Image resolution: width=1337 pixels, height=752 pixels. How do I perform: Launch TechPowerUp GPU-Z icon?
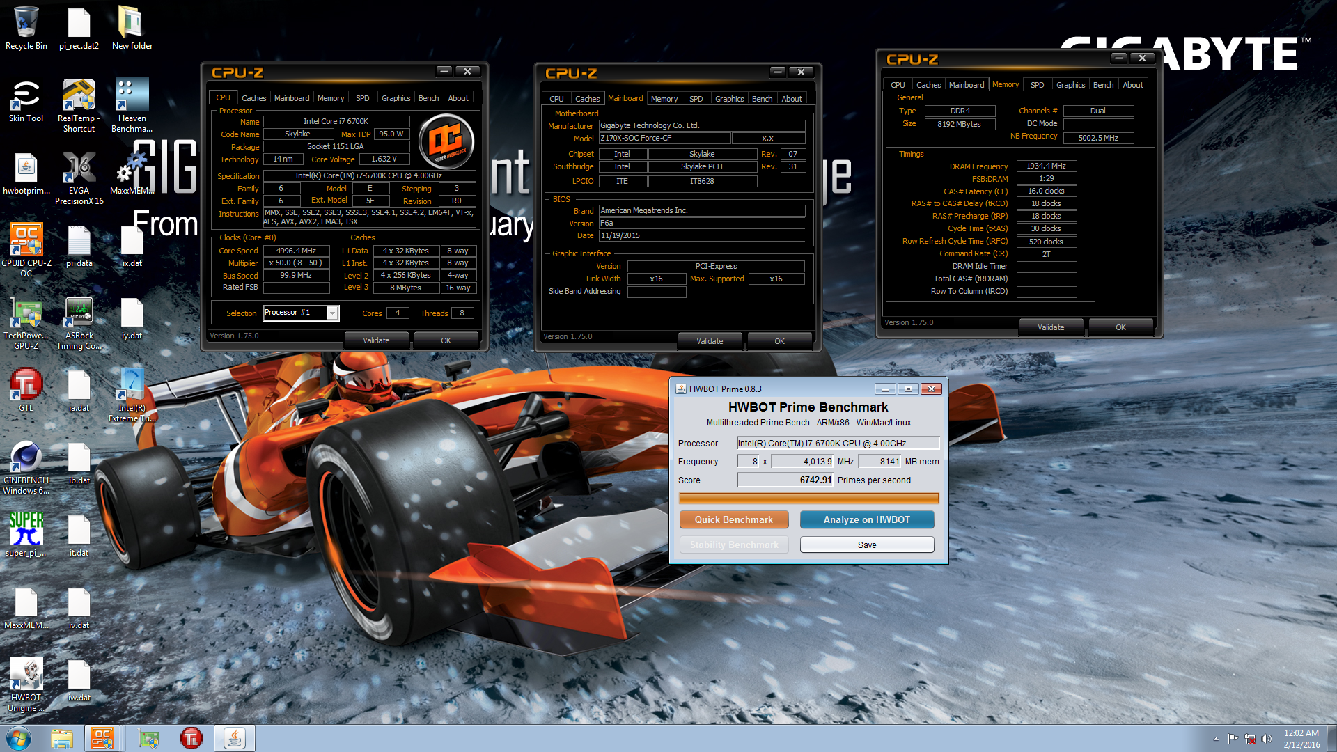click(26, 322)
